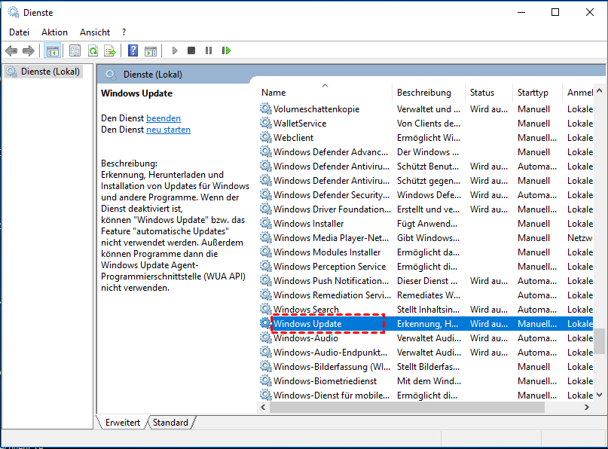
Task: Pause service using the Pause icon
Action: [x=209, y=50]
